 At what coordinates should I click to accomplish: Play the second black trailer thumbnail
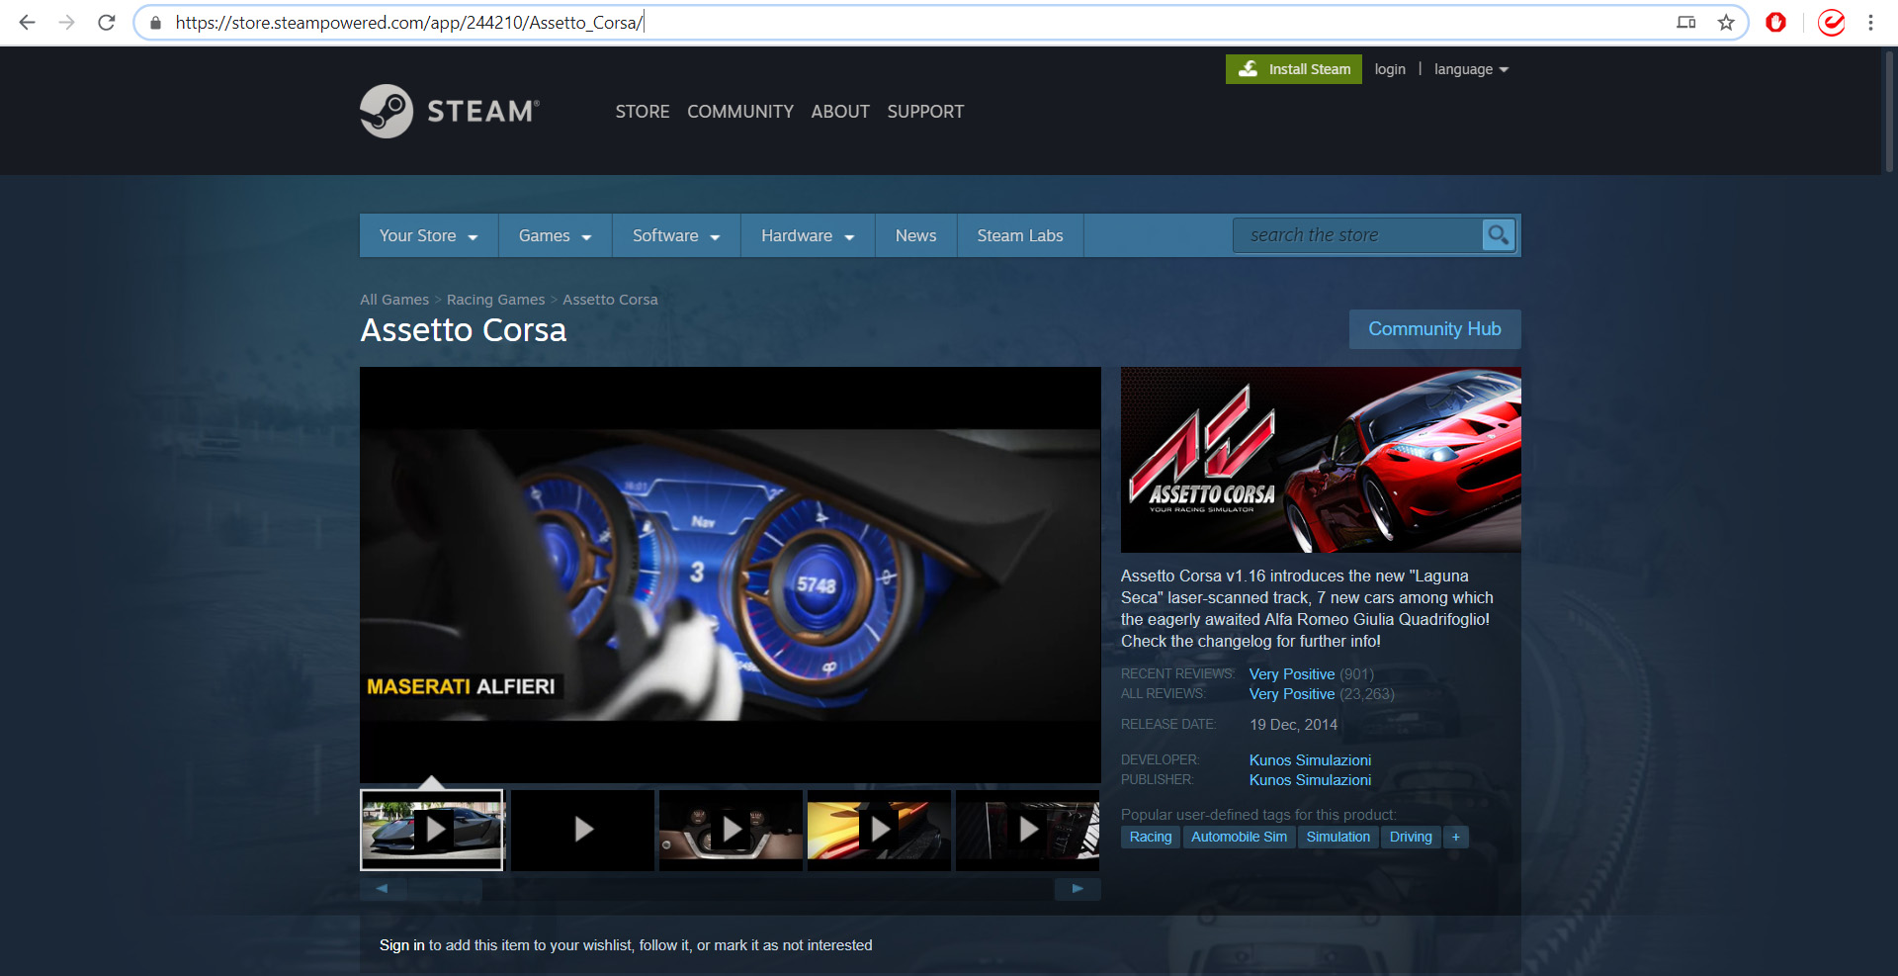coord(582,830)
